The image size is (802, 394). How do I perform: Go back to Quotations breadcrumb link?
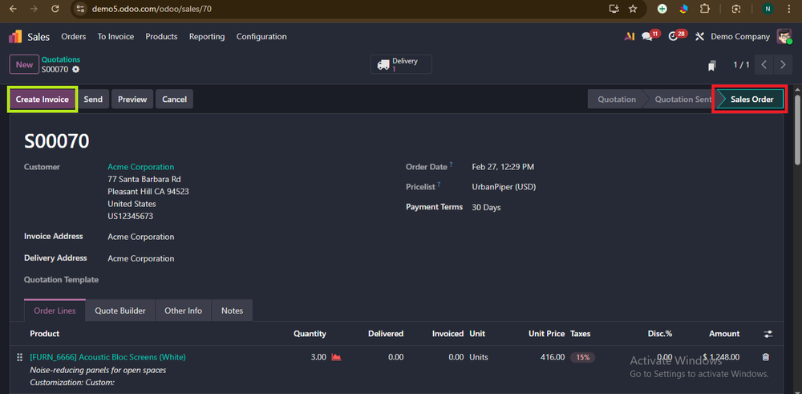61,60
